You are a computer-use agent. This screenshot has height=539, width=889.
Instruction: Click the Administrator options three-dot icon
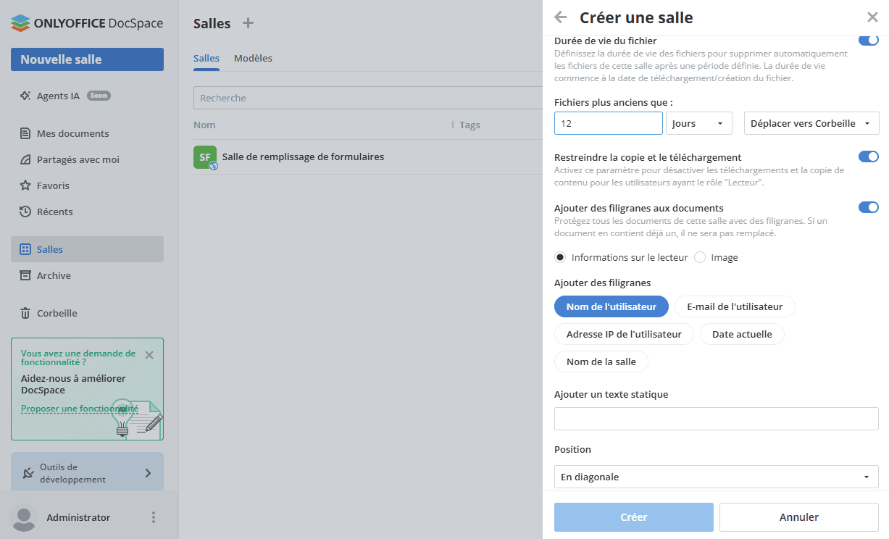tap(153, 517)
